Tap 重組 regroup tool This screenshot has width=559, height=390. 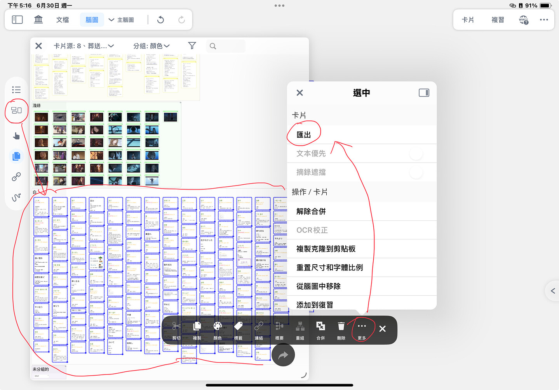(x=300, y=330)
